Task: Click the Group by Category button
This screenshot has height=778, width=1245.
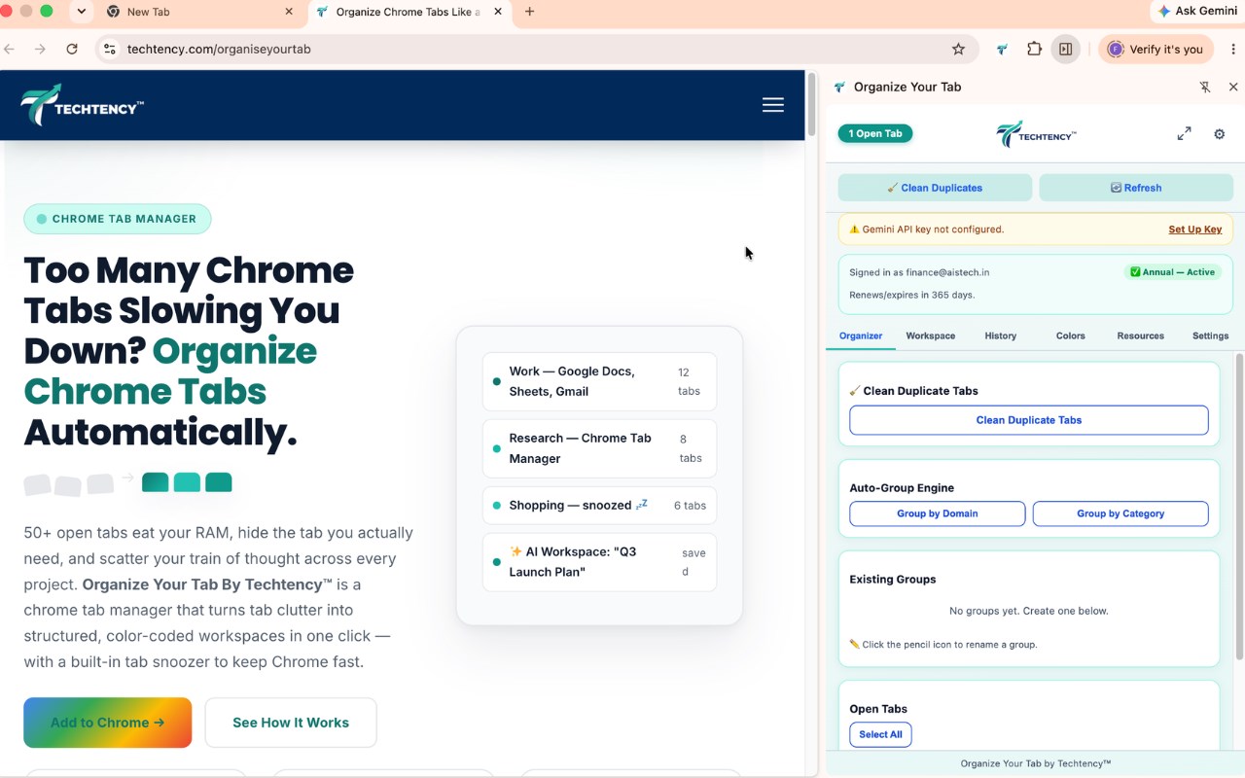Action: click(x=1120, y=513)
